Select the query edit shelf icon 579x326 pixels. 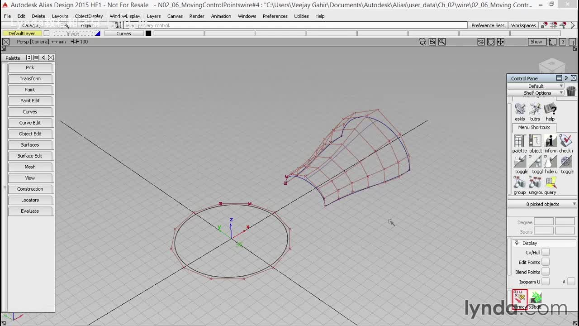[551, 183]
